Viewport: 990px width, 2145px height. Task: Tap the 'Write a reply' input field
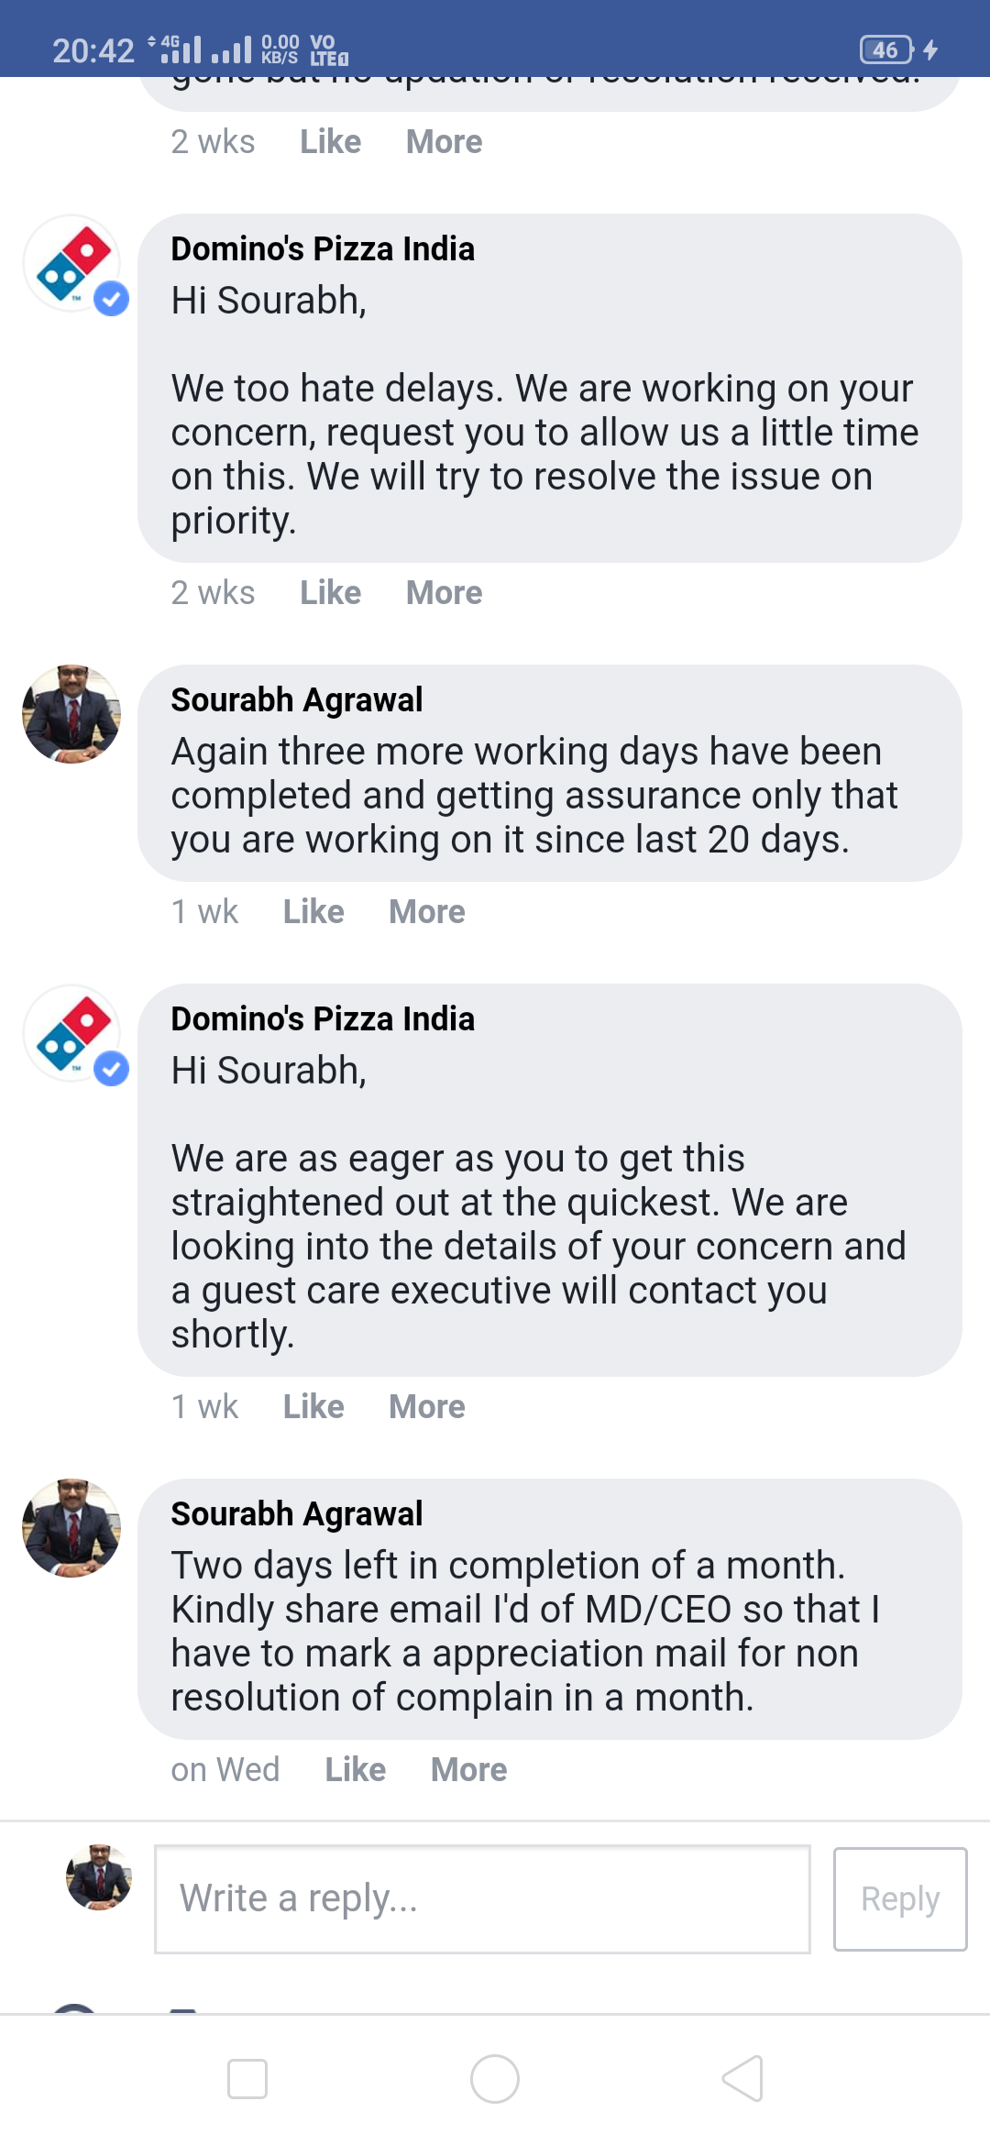tap(483, 1897)
